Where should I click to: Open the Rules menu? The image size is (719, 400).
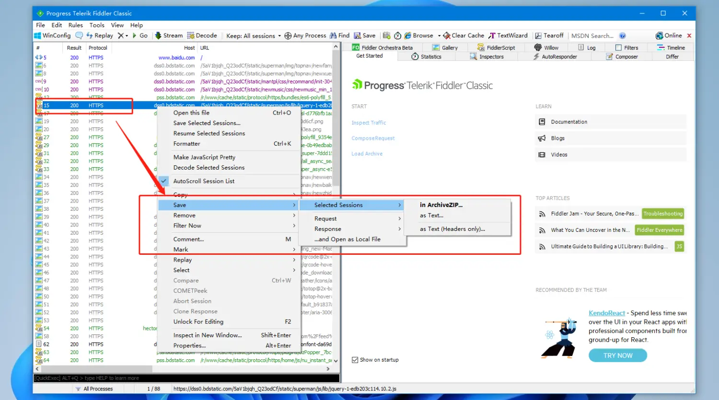click(75, 25)
